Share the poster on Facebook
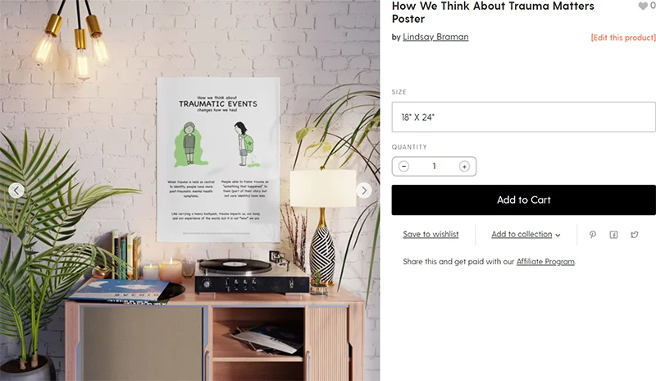 tap(613, 235)
